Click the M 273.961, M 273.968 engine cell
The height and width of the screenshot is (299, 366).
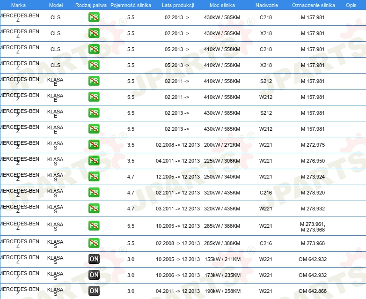[313, 227]
